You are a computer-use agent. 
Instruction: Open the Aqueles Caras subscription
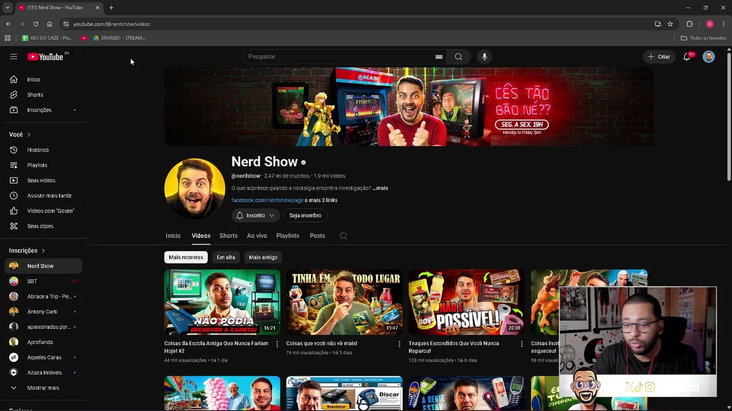pos(43,357)
